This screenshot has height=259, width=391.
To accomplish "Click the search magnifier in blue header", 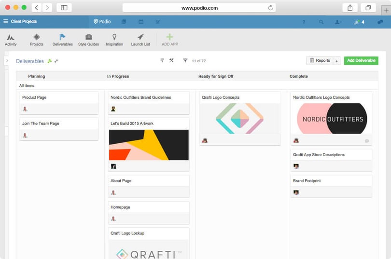I will (321, 22).
